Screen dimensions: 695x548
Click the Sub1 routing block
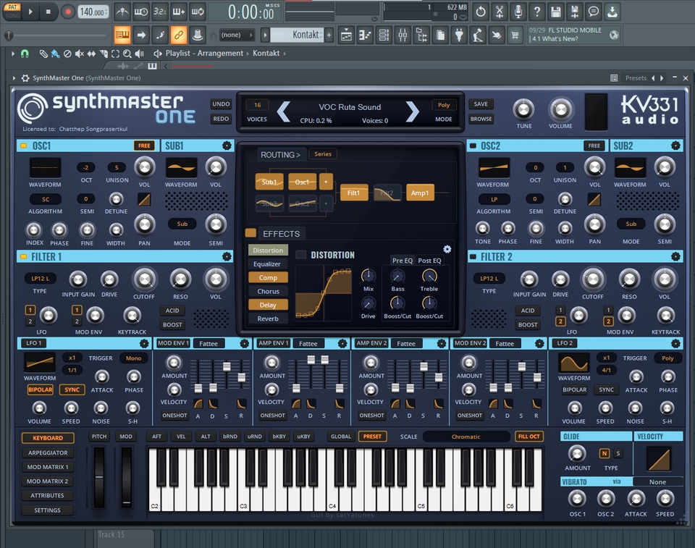point(269,182)
